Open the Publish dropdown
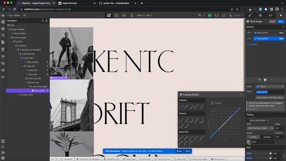The width and height of the screenshot is (286, 161). tap(238, 16)
